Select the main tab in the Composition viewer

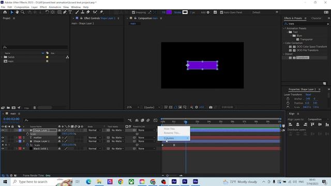[133, 24]
